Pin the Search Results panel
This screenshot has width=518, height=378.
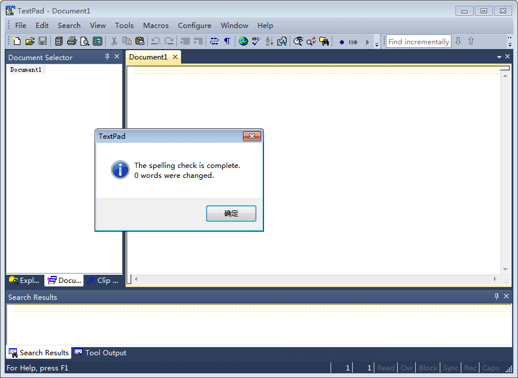(496, 296)
